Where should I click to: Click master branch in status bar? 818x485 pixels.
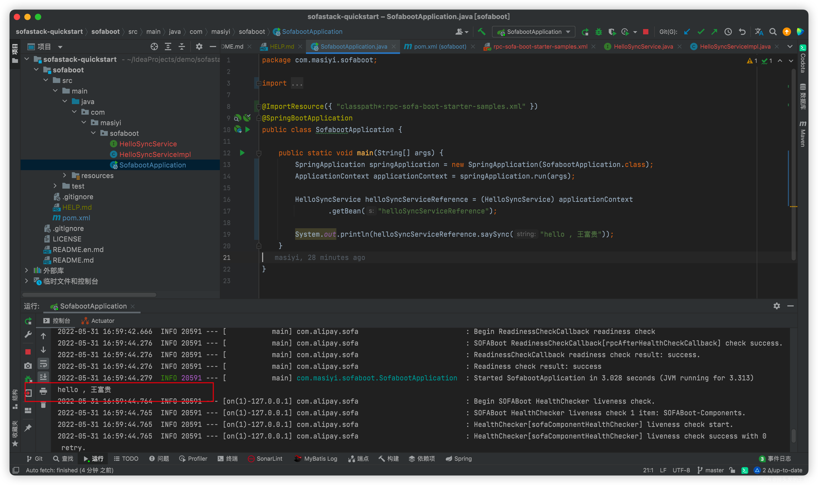click(710, 470)
